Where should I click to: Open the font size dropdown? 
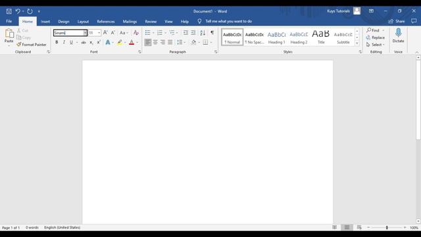99,33
